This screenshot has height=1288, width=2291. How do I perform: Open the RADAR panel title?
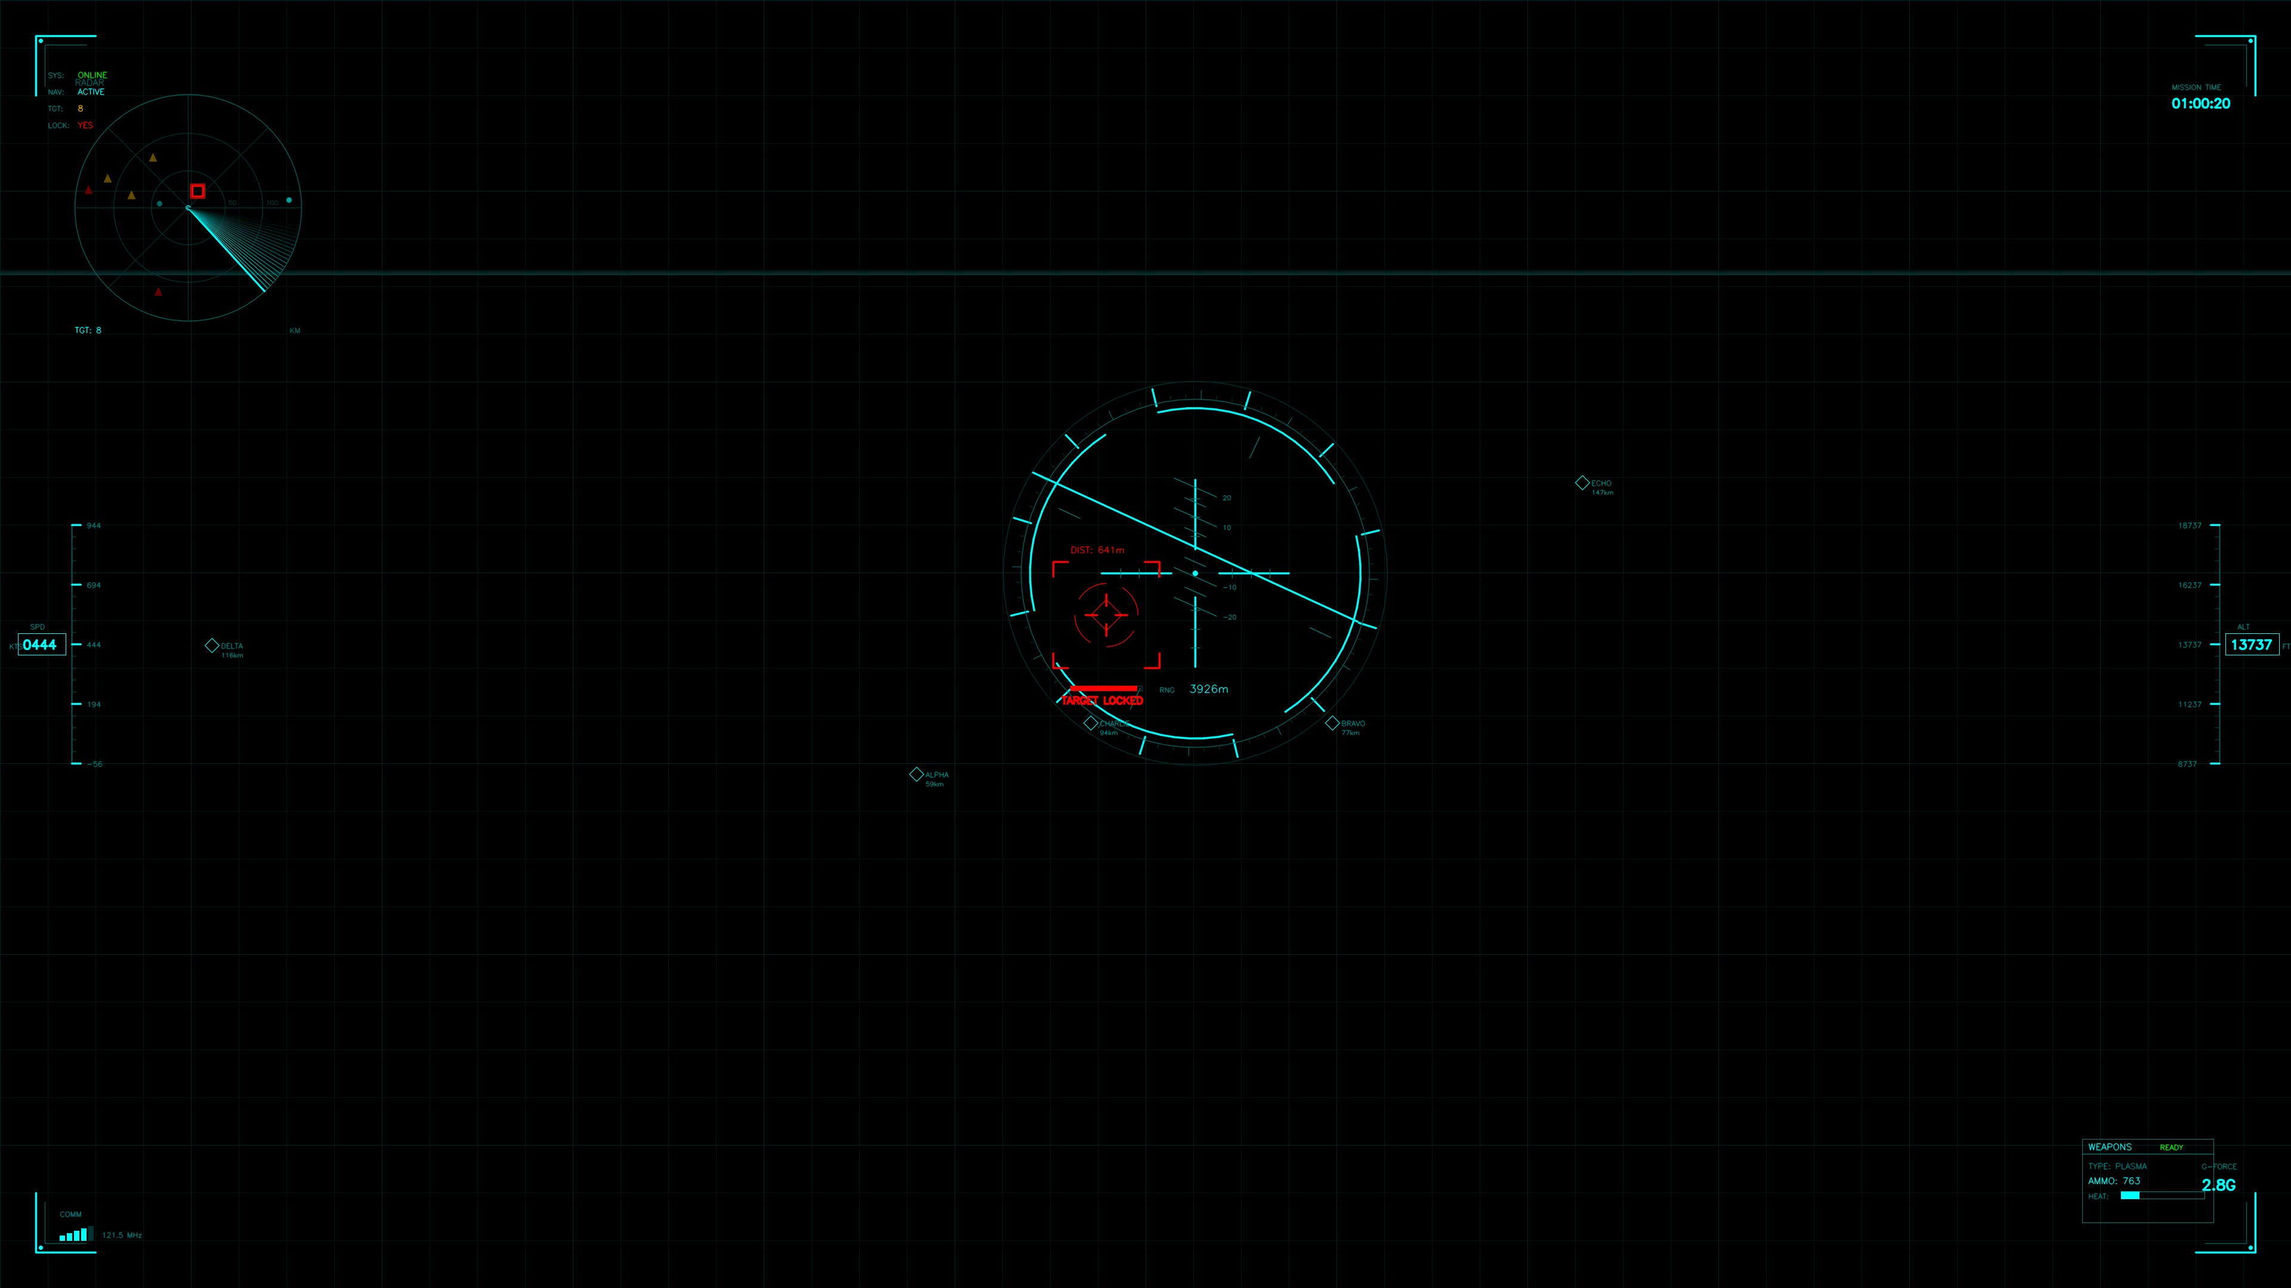pos(90,83)
